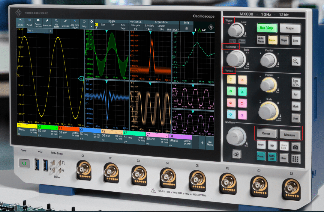This screenshot has height=212, width=324.
Task: Push the Auto Norm trigger key
Action: coord(261,40)
